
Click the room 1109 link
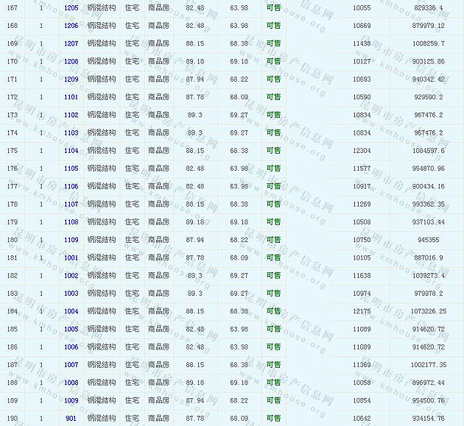(x=71, y=240)
